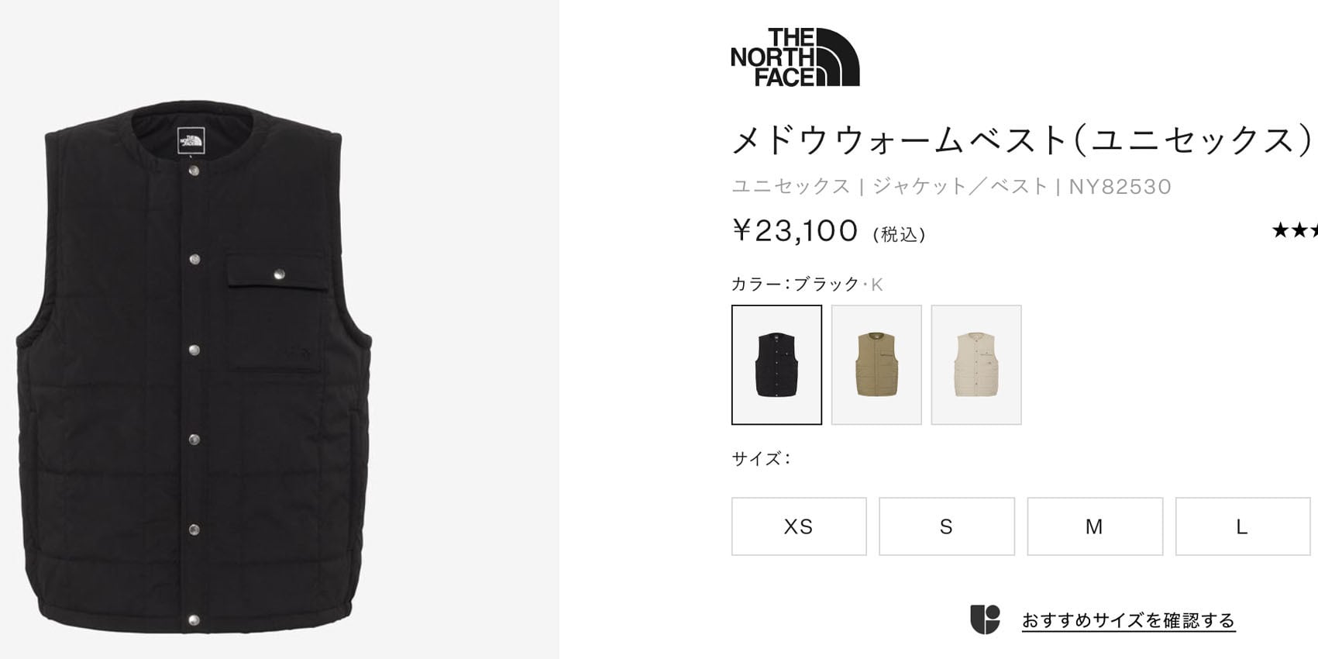
Task: Select the black vest color swatch
Action: click(776, 364)
